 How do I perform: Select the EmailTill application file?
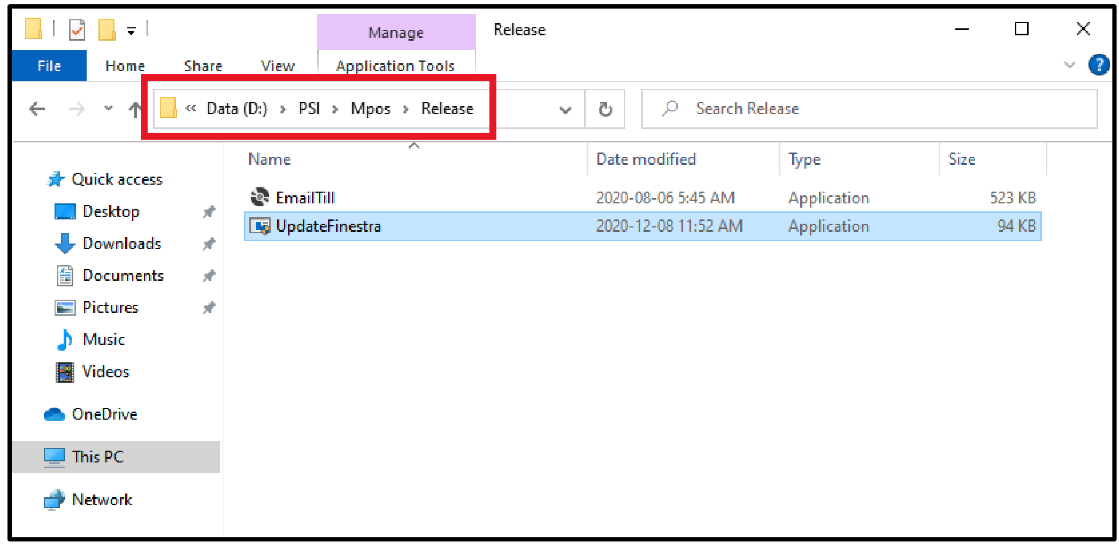305,198
